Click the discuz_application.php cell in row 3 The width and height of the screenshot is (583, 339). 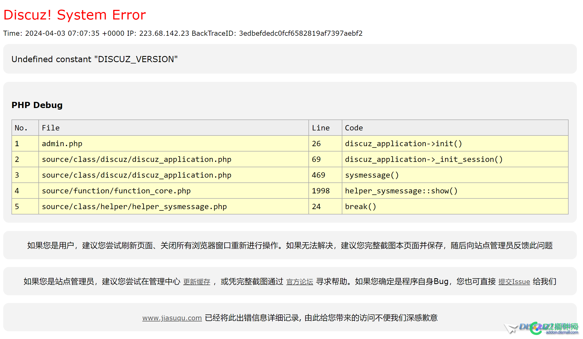[174, 175]
